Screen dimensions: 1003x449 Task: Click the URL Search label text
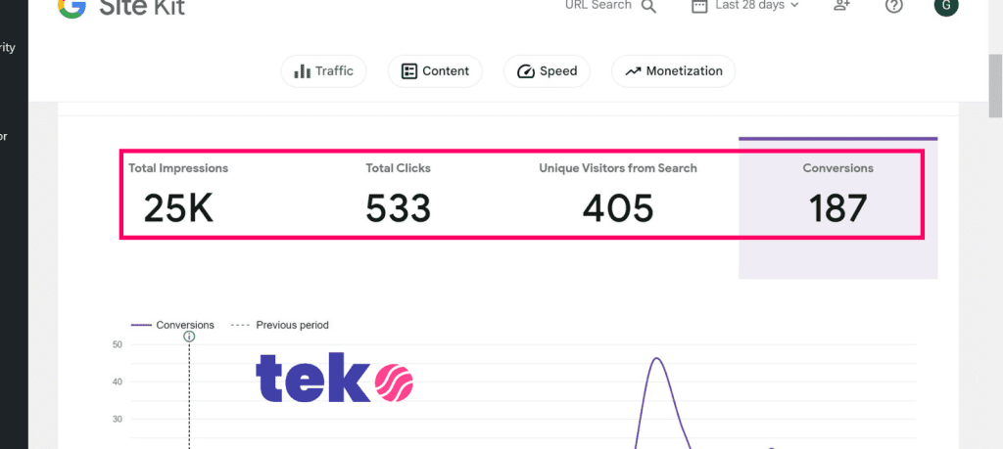click(597, 6)
